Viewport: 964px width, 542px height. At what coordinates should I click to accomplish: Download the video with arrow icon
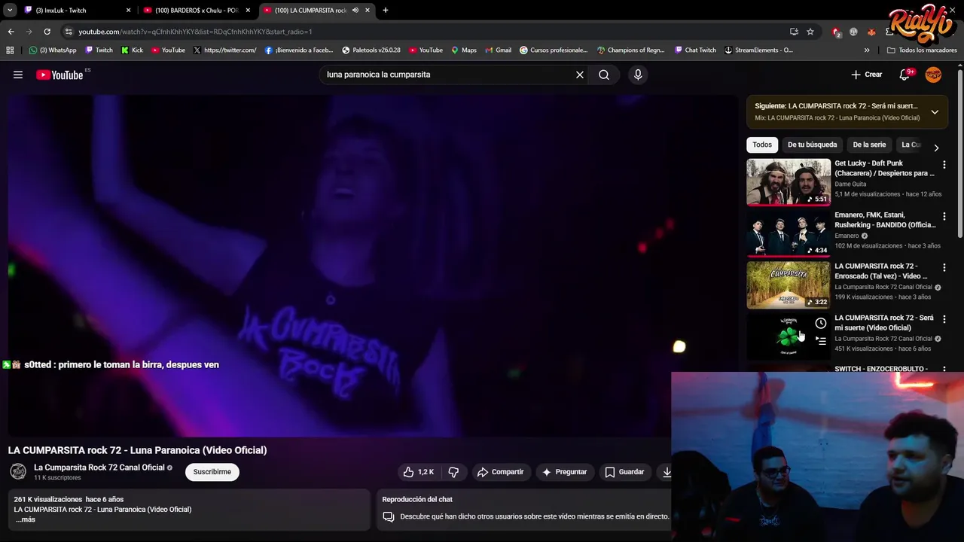point(667,472)
